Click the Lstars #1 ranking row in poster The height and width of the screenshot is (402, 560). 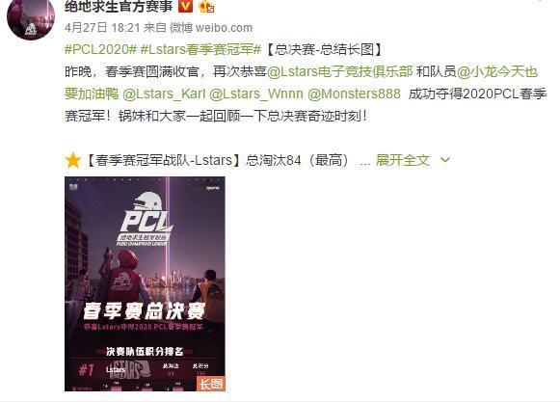click(x=145, y=370)
